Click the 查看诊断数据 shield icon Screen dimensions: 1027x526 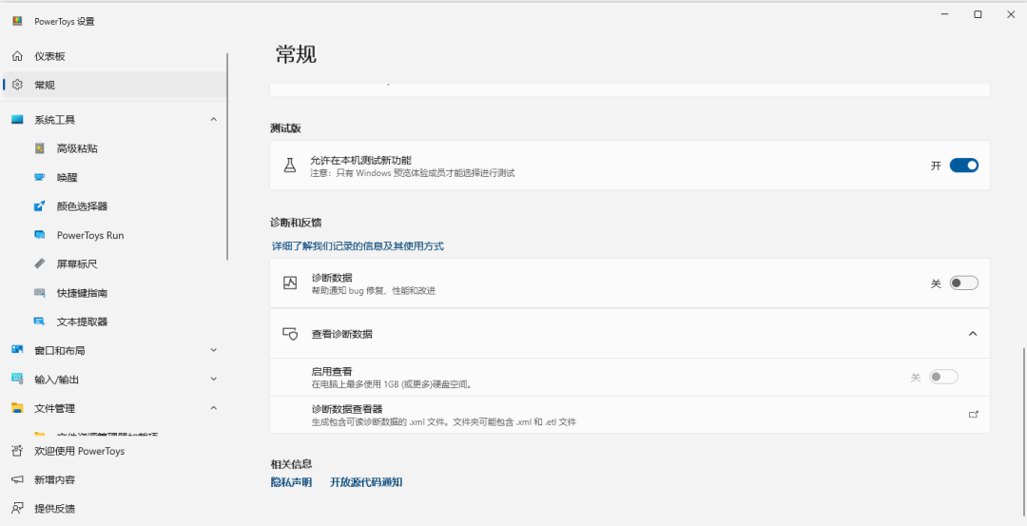290,334
